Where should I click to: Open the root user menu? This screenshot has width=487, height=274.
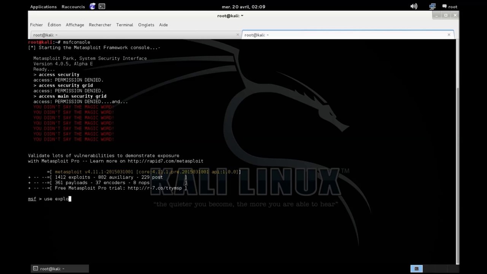click(450, 6)
